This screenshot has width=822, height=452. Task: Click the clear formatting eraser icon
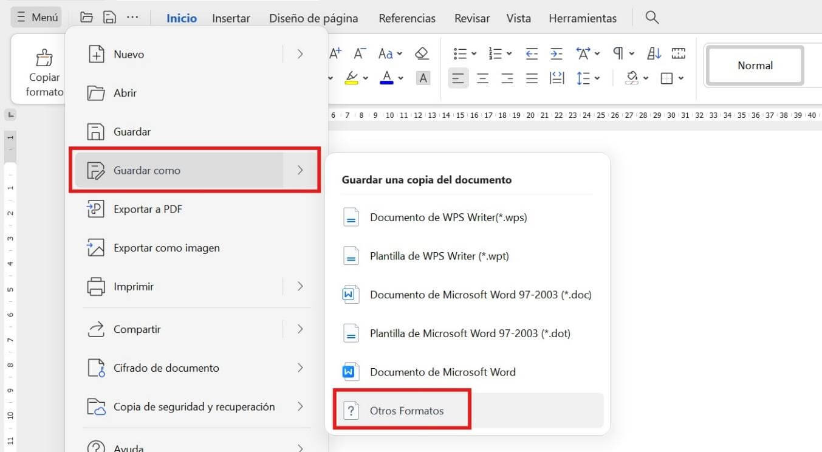tap(422, 53)
